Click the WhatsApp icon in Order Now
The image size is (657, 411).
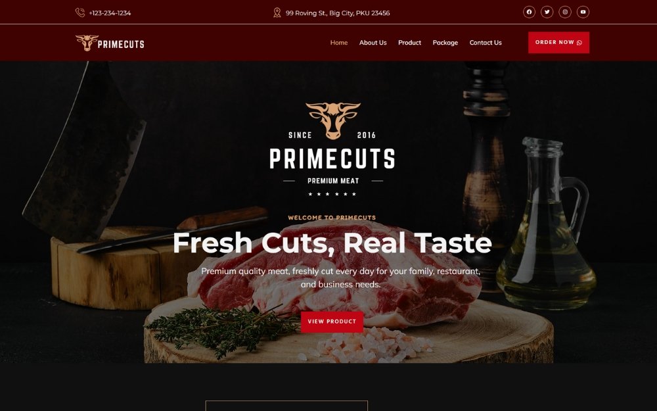(x=579, y=42)
